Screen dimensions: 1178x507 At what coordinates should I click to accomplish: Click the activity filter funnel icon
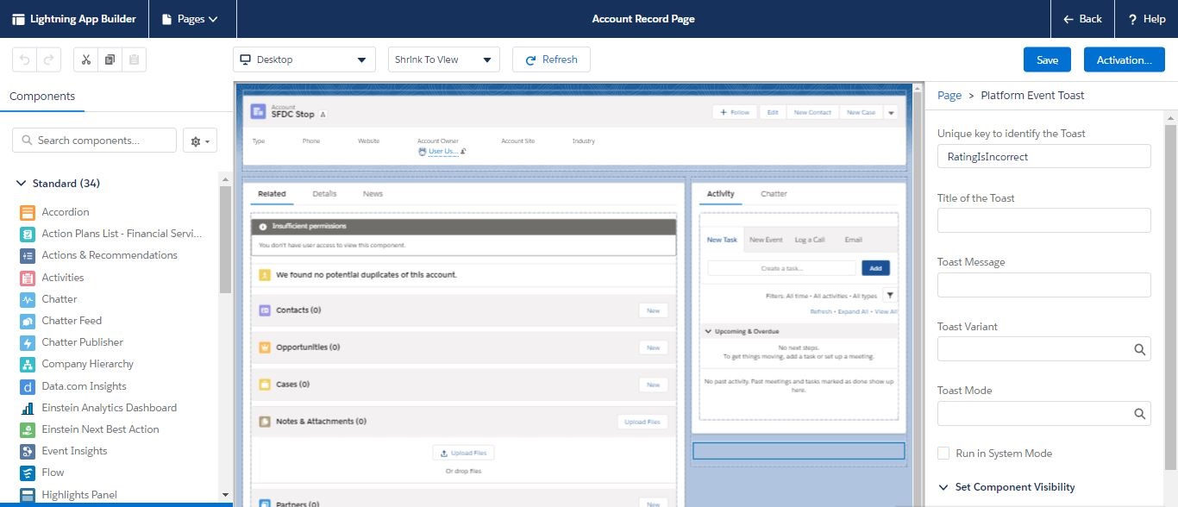click(x=890, y=295)
